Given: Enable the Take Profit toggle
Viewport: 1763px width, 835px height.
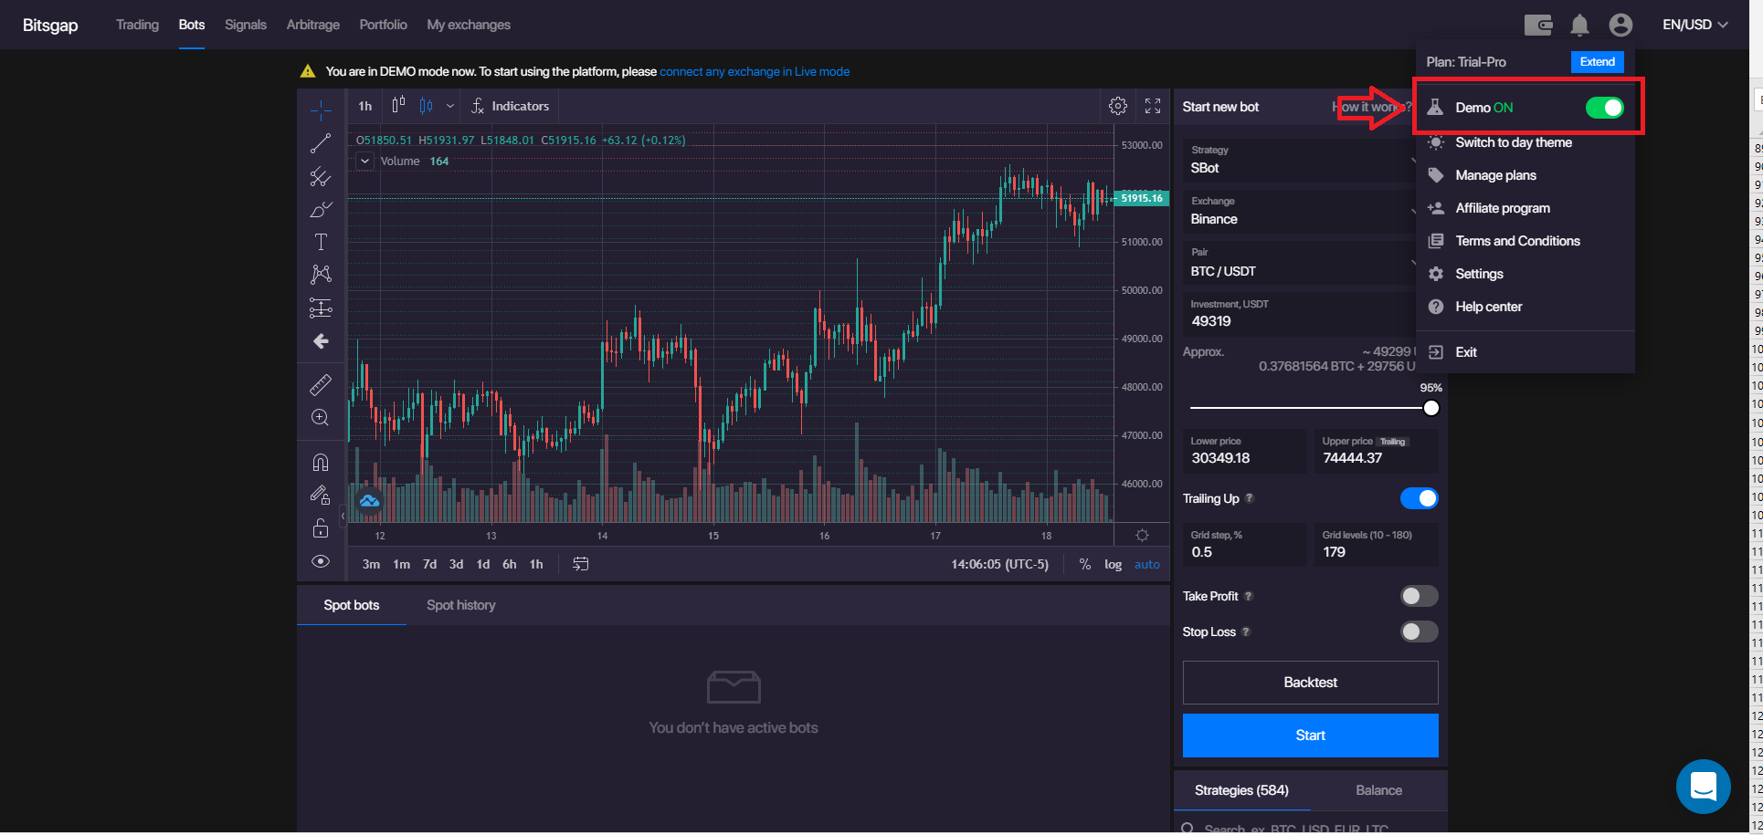Looking at the screenshot, I should 1419,596.
